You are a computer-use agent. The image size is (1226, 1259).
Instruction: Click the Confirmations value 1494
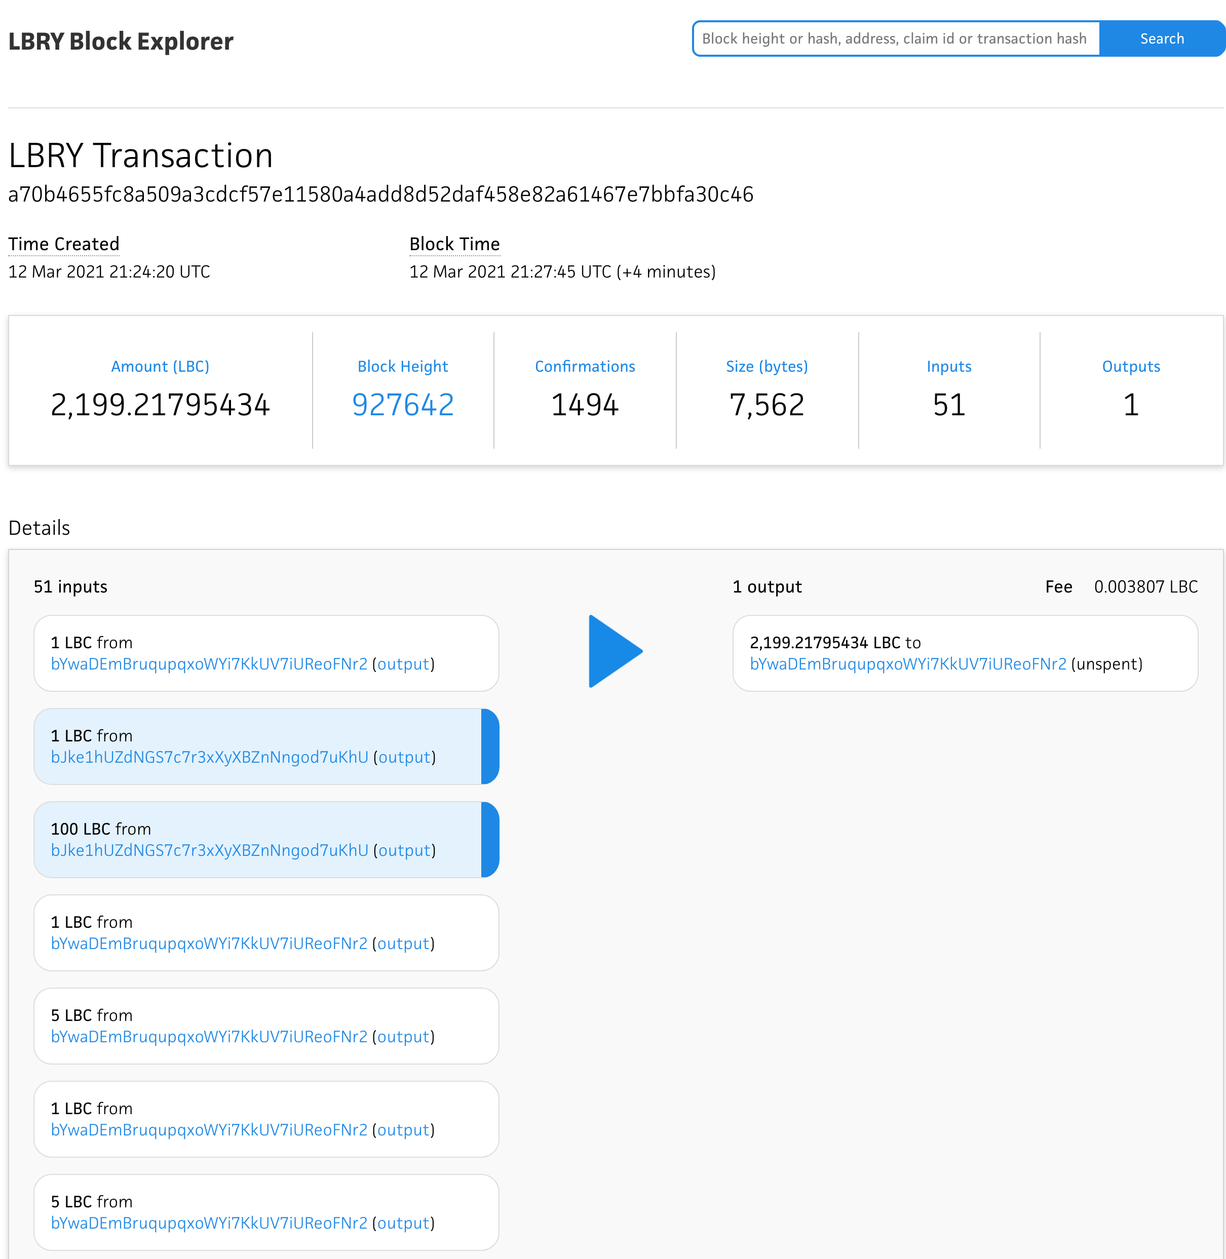[585, 405]
